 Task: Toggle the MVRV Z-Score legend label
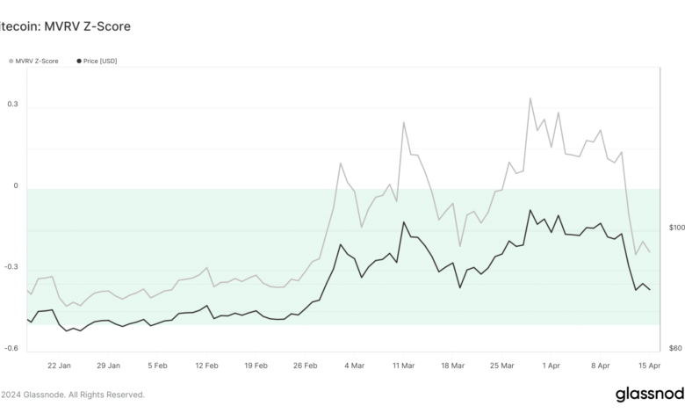(37, 61)
